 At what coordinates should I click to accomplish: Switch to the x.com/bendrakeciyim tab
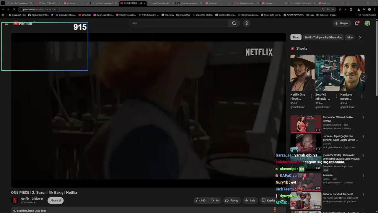pos(161,3)
